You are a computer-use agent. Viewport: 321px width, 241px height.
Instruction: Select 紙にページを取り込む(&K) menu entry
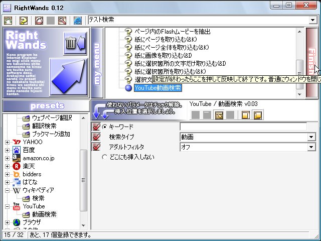[166, 40]
